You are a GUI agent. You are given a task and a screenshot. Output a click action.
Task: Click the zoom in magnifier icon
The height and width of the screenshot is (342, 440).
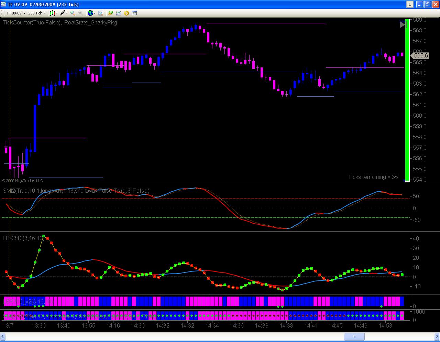pyautogui.click(x=73, y=13)
